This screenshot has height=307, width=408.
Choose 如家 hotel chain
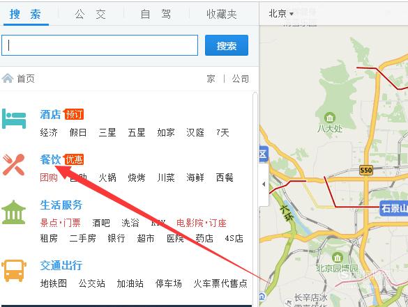coord(166,132)
